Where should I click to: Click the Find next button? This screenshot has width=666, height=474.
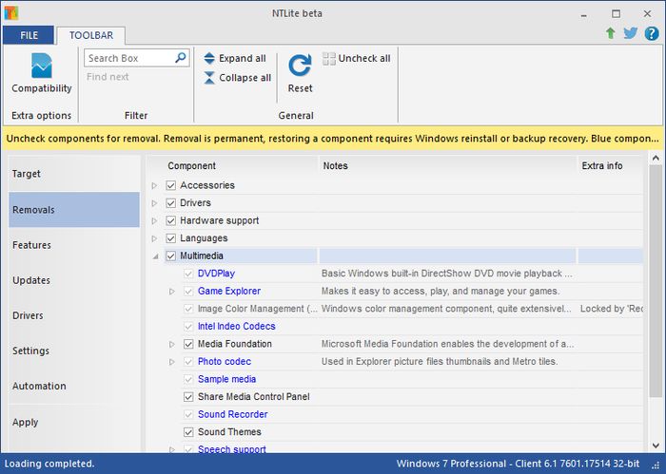coord(108,77)
